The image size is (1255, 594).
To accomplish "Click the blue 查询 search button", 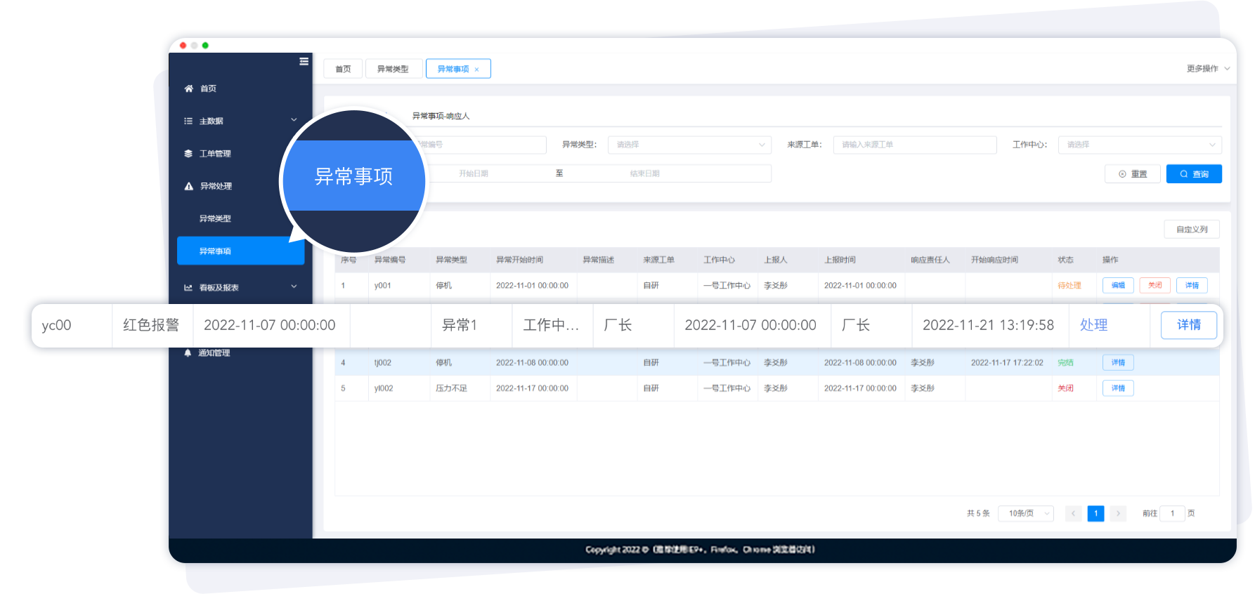I will 1194,174.
